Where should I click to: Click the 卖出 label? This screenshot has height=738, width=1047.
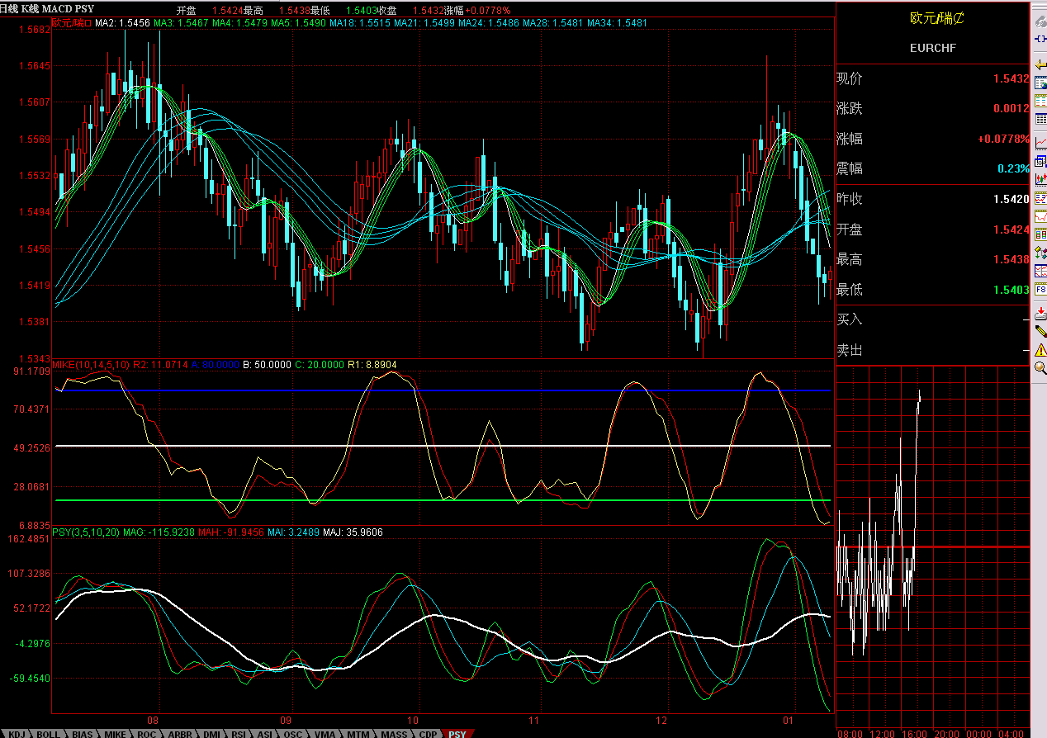(x=850, y=350)
